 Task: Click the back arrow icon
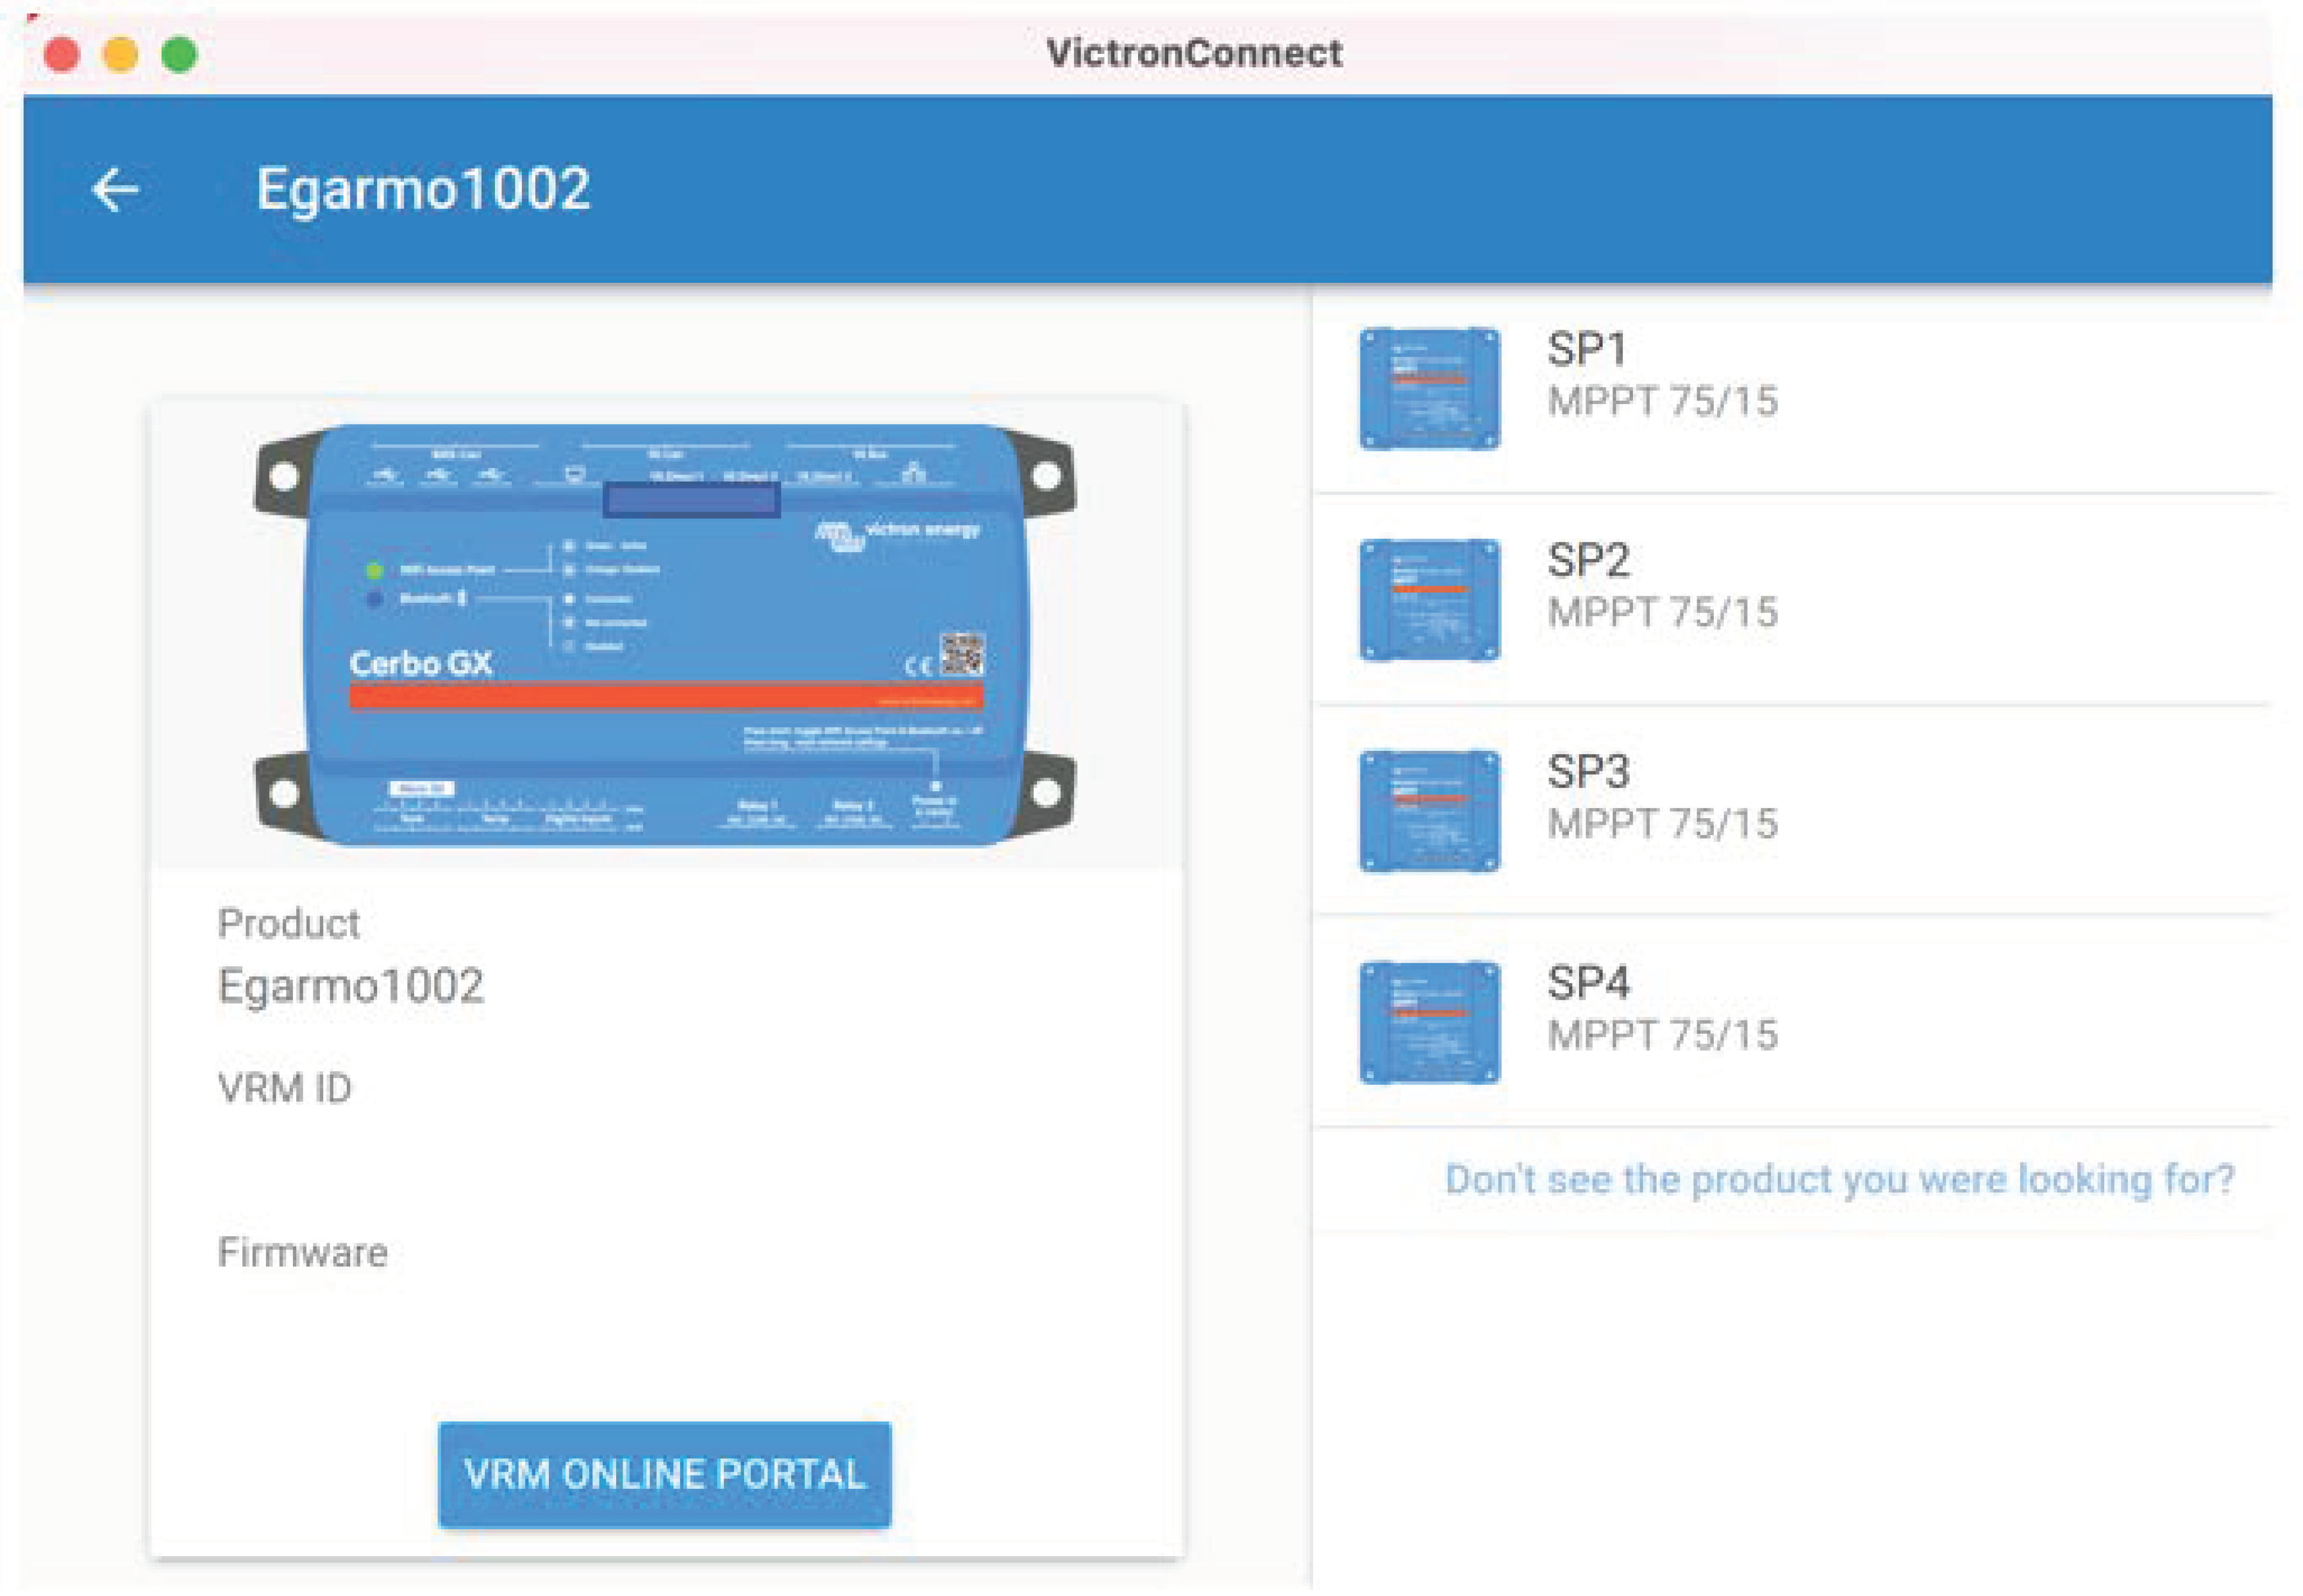[115, 190]
